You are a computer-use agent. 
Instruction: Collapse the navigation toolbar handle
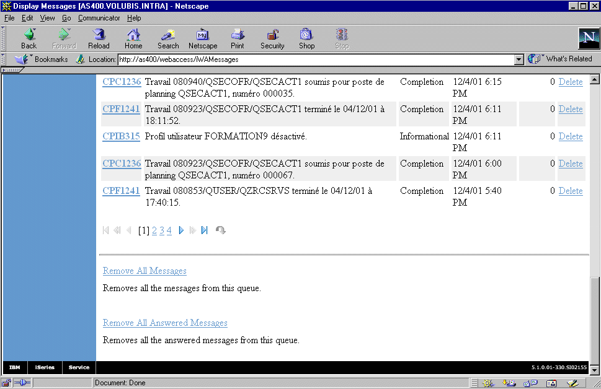[3, 38]
